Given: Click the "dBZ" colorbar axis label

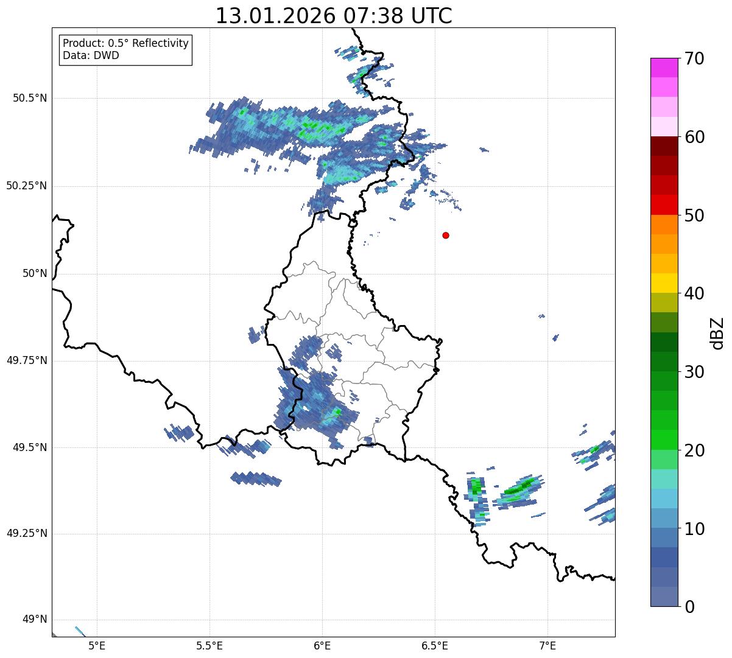Looking at the screenshot, I should point(717,332).
